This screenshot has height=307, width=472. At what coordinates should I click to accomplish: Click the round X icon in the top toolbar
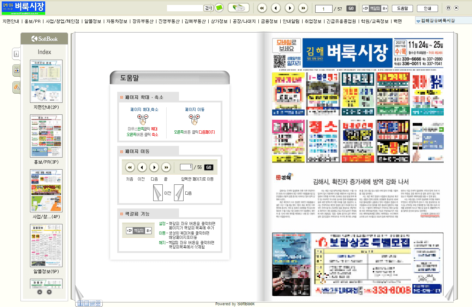[x=456, y=8]
